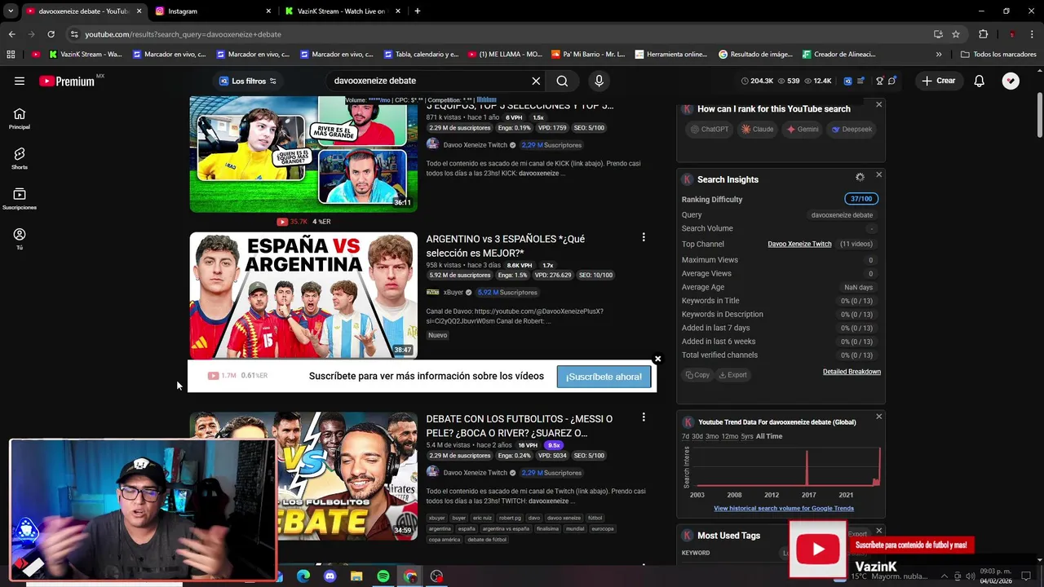Open the ESPAÑA VS ARGENTINA video thumbnail
The image size is (1044, 587).
[x=303, y=295]
